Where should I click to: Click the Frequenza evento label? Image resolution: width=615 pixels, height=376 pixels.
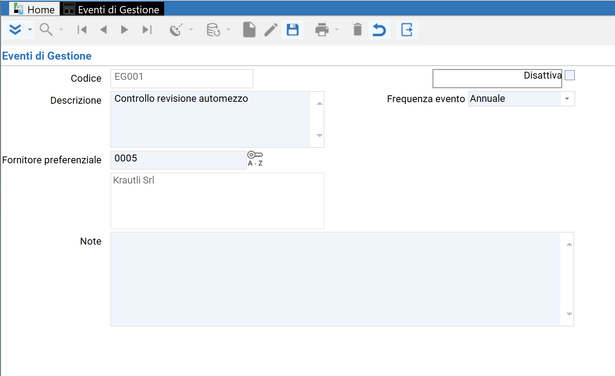point(426,99)
